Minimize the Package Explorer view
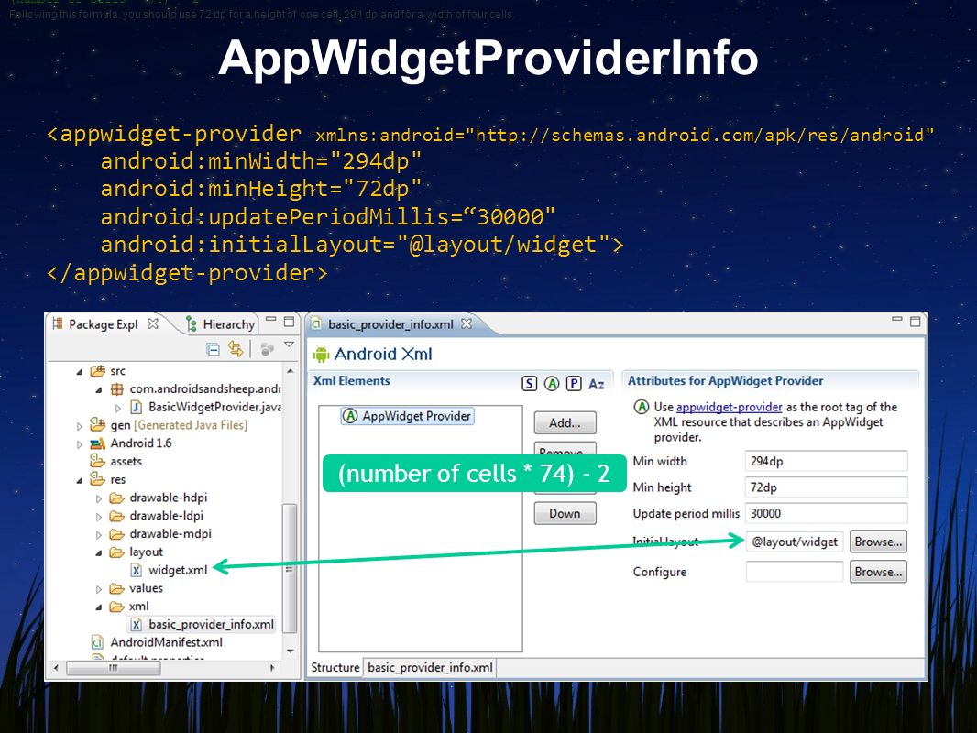Screen dimensions: 977x733 pos(270,320)
